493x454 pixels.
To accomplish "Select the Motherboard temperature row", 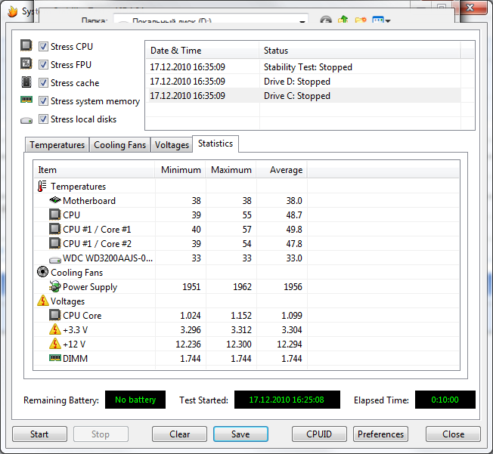I will (x=171, y=200).
